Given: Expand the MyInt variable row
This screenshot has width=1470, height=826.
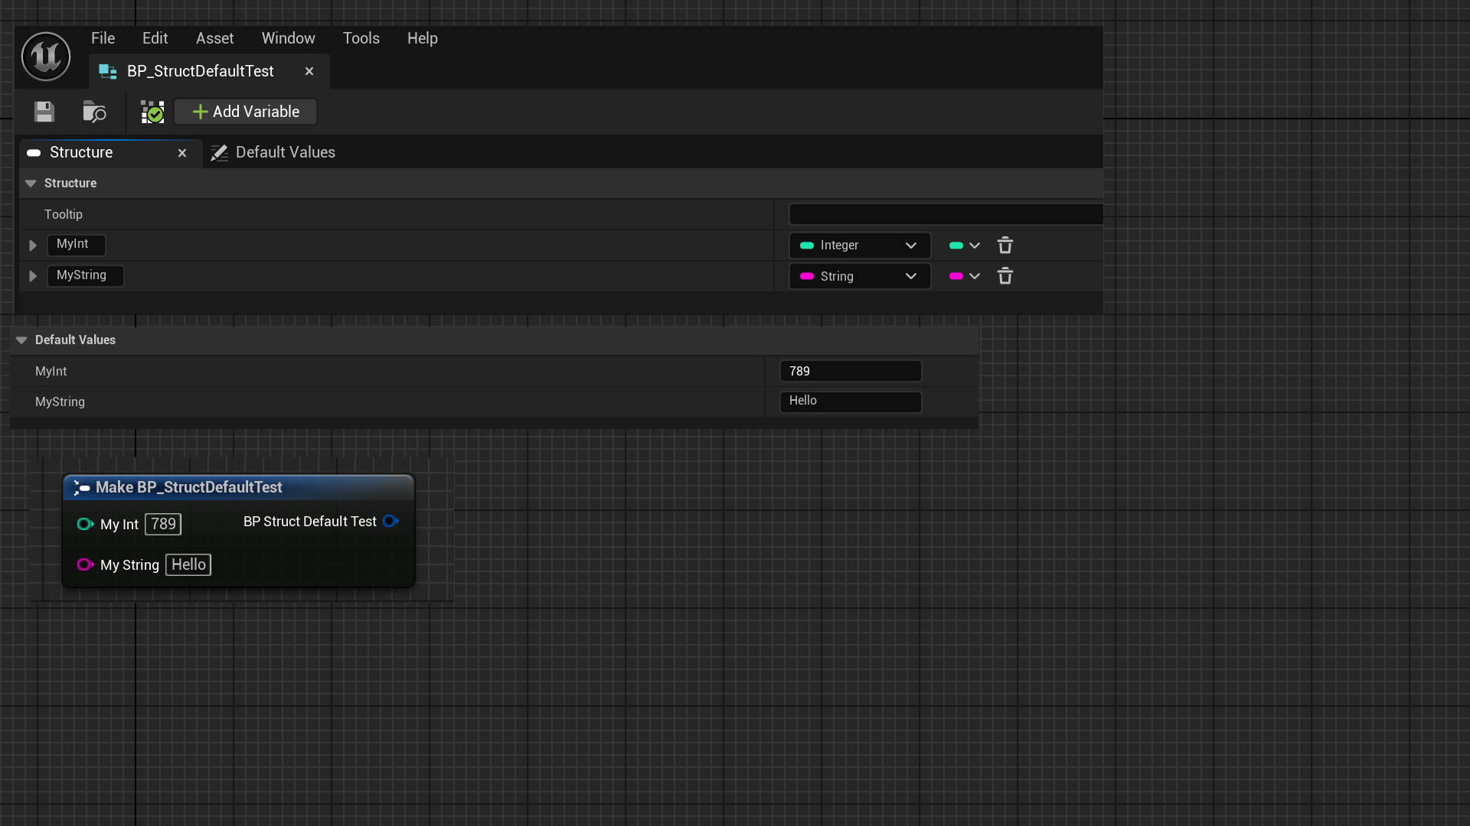Looking at the screenshot, I should pos(33,246).
